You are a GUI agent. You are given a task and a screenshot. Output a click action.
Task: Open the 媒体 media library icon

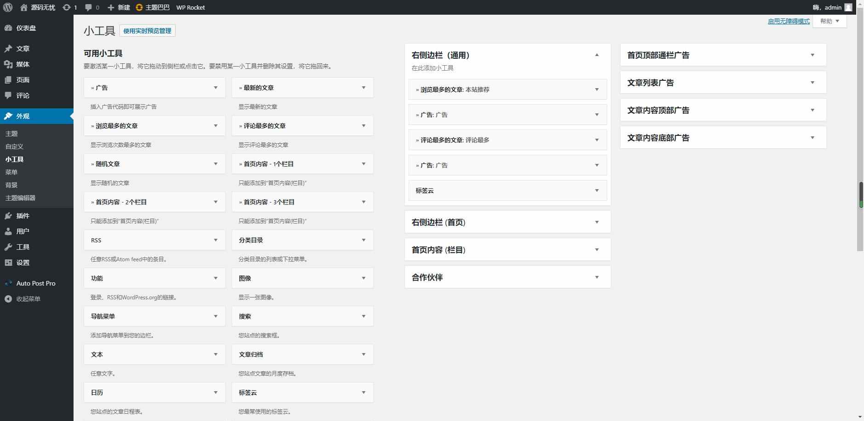click(8, 64)
